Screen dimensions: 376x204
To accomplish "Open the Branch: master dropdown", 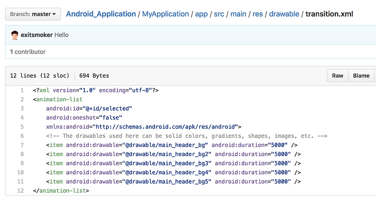I will (x=33, y=14).
